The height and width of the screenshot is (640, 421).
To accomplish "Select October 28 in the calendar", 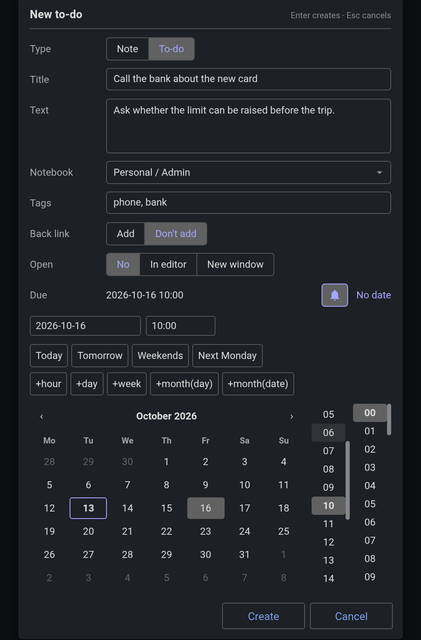I will (x=128, y=555).
